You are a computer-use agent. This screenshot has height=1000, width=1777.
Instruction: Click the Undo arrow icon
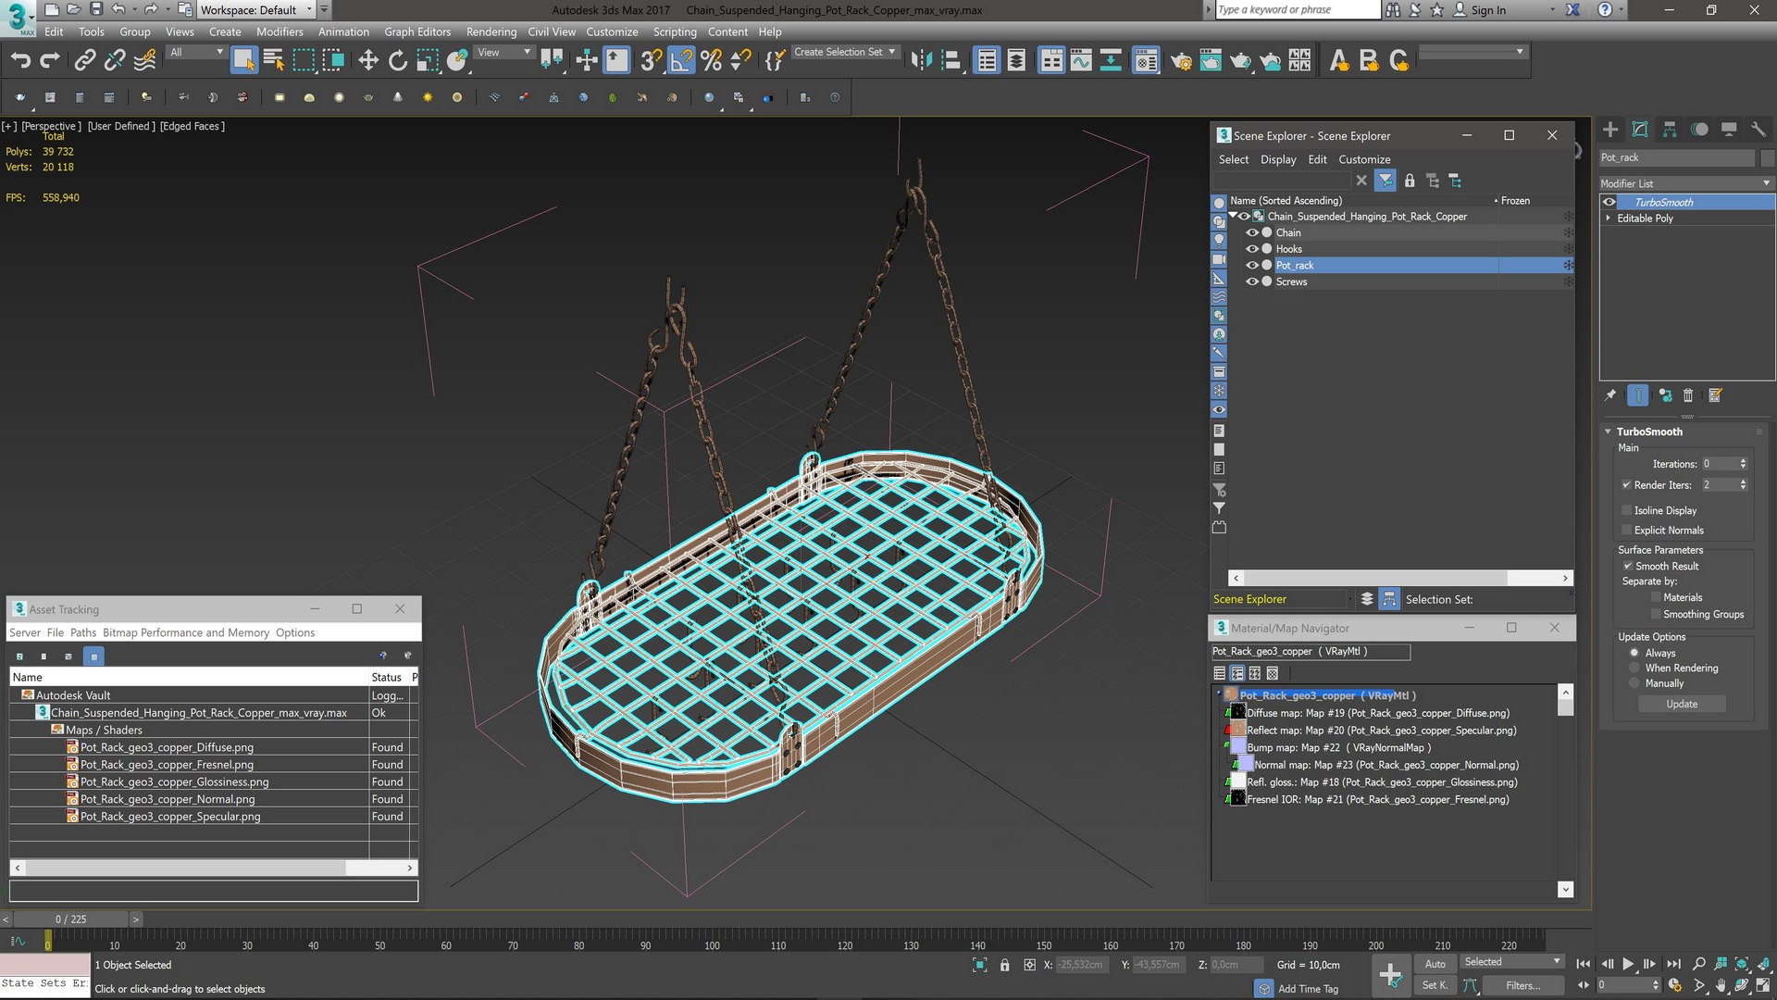point(20,61)
